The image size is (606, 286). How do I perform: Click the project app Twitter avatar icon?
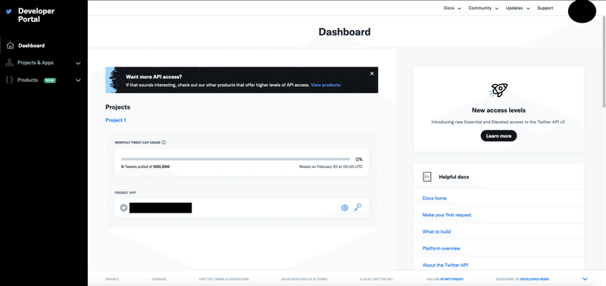[x=123, y=208]
